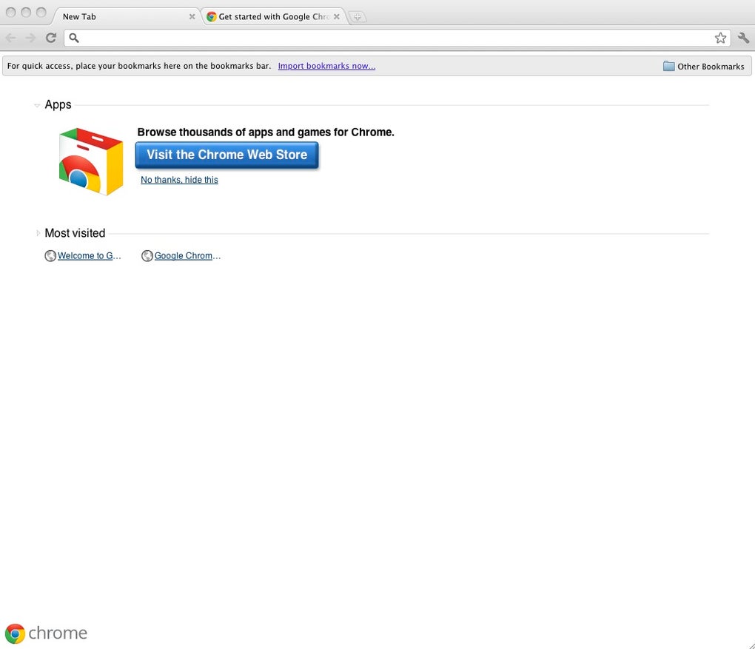Click the magnifier icon in address bar
The height and width of the screenshot is (649, 755).
tap(74, 38)
